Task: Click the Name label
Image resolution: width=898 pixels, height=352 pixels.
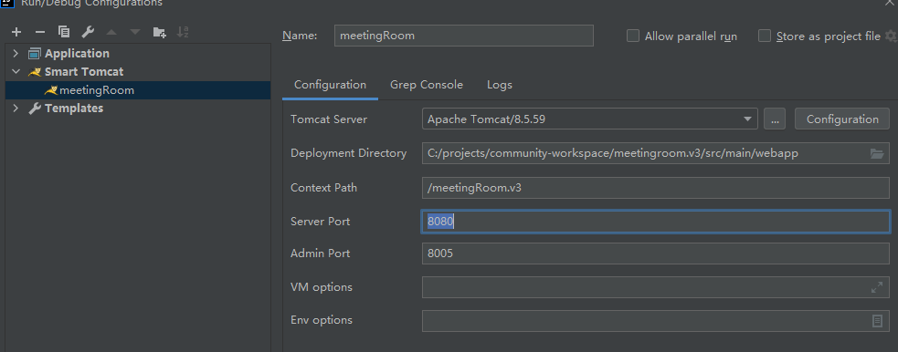Action: click(x=300, y=36)
